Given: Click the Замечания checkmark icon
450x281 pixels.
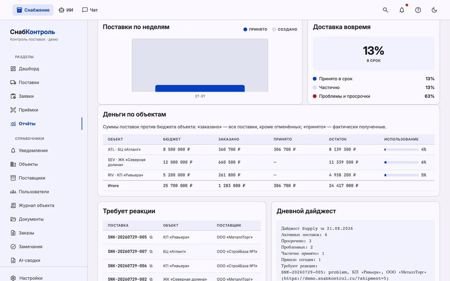Looking at the screenshot, I should [13, 246].
